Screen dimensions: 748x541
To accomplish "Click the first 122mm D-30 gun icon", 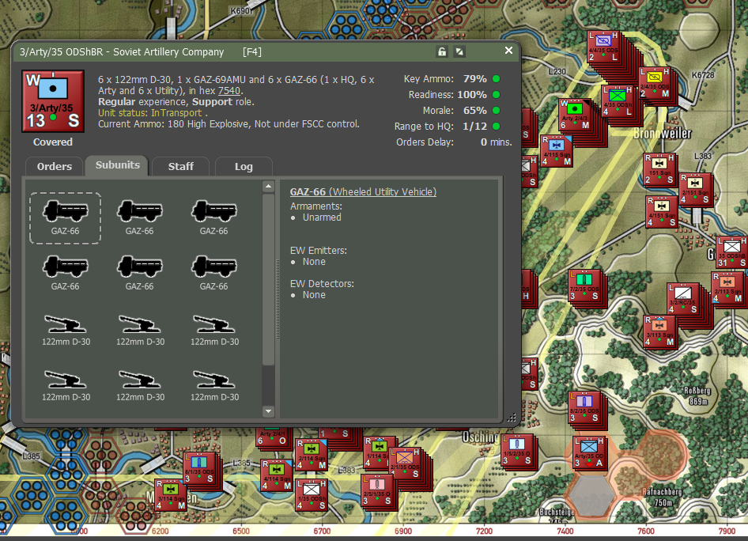I will pyautogui.click(x=65, y=324).
